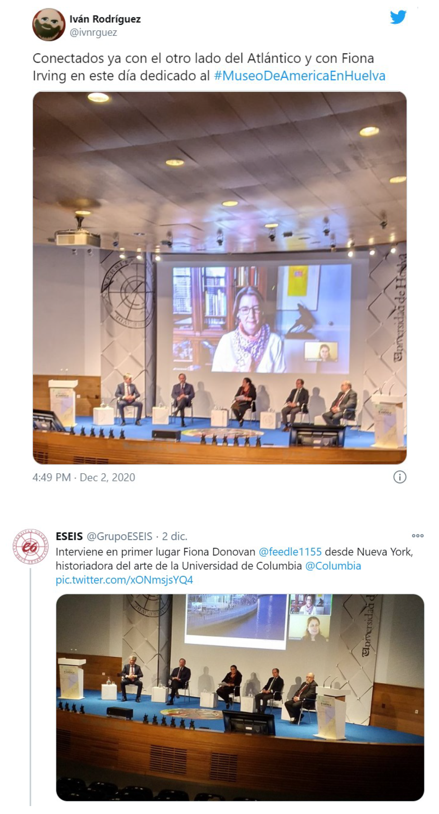The width and height of the screenshot is (439, 814).
Task: Click the first tweet's body text
Action: [x=209, y=67]
